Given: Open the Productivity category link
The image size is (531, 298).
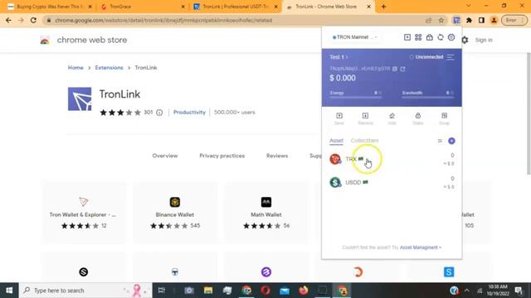Looking at the screenshot, I should [x=189, y=113].
